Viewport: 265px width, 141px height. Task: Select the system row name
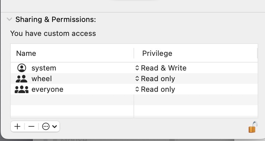[x=44, y=68]
